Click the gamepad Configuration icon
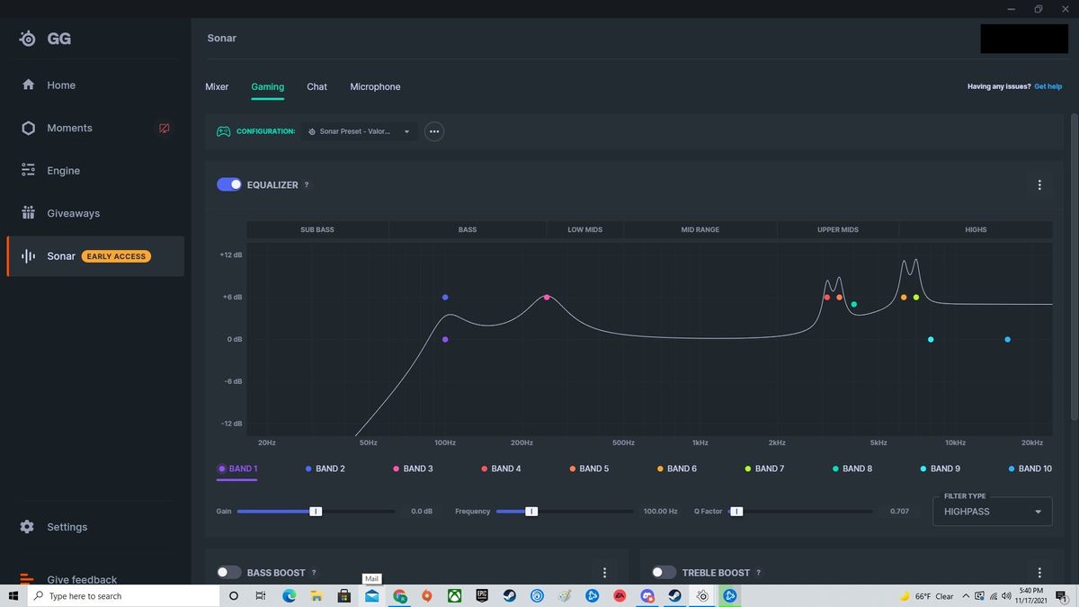 pyautogui.click(x=223, y=131)
